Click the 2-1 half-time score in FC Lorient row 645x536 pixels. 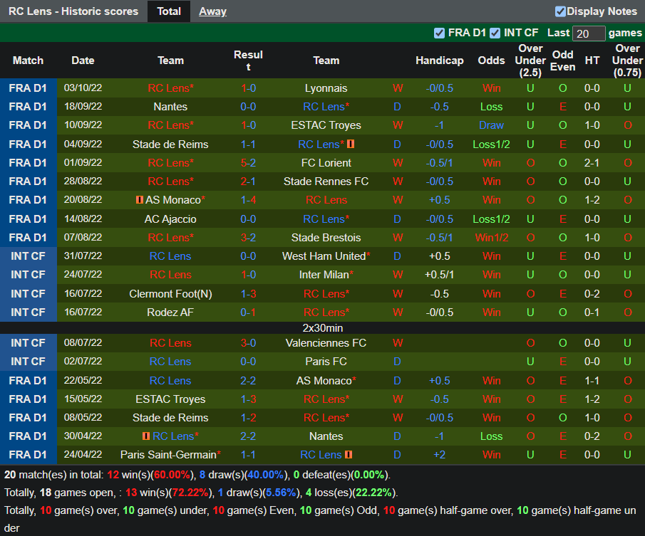(x=592, y=163)
